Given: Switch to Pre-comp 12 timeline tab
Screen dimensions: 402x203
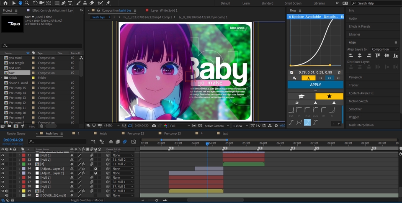Looking at the screenshot, I should tap(136, 134).
